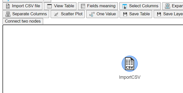Click the floppy disk icon on Save Table
This screenshot has width=183, height=93.
tap(125, 14)
